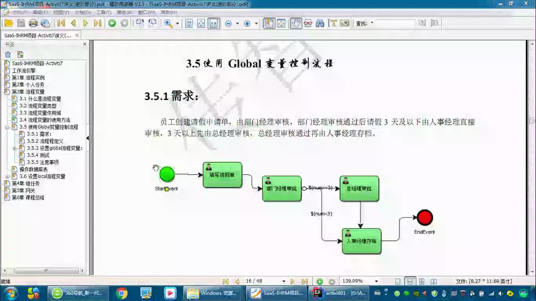This screenshot has width=536, height=301.
Task: Open the File menu
Action: (x=20, y=13)
